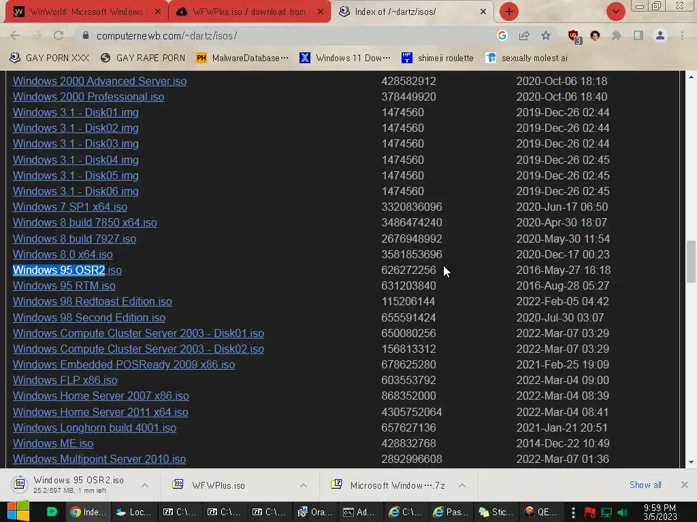Open the Windows Start button

(x=18, y=512)
